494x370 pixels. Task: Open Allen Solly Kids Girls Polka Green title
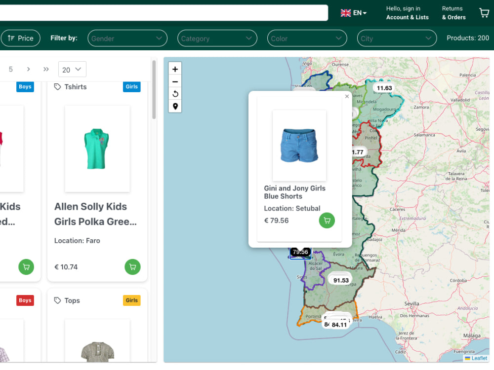point(95,214)
